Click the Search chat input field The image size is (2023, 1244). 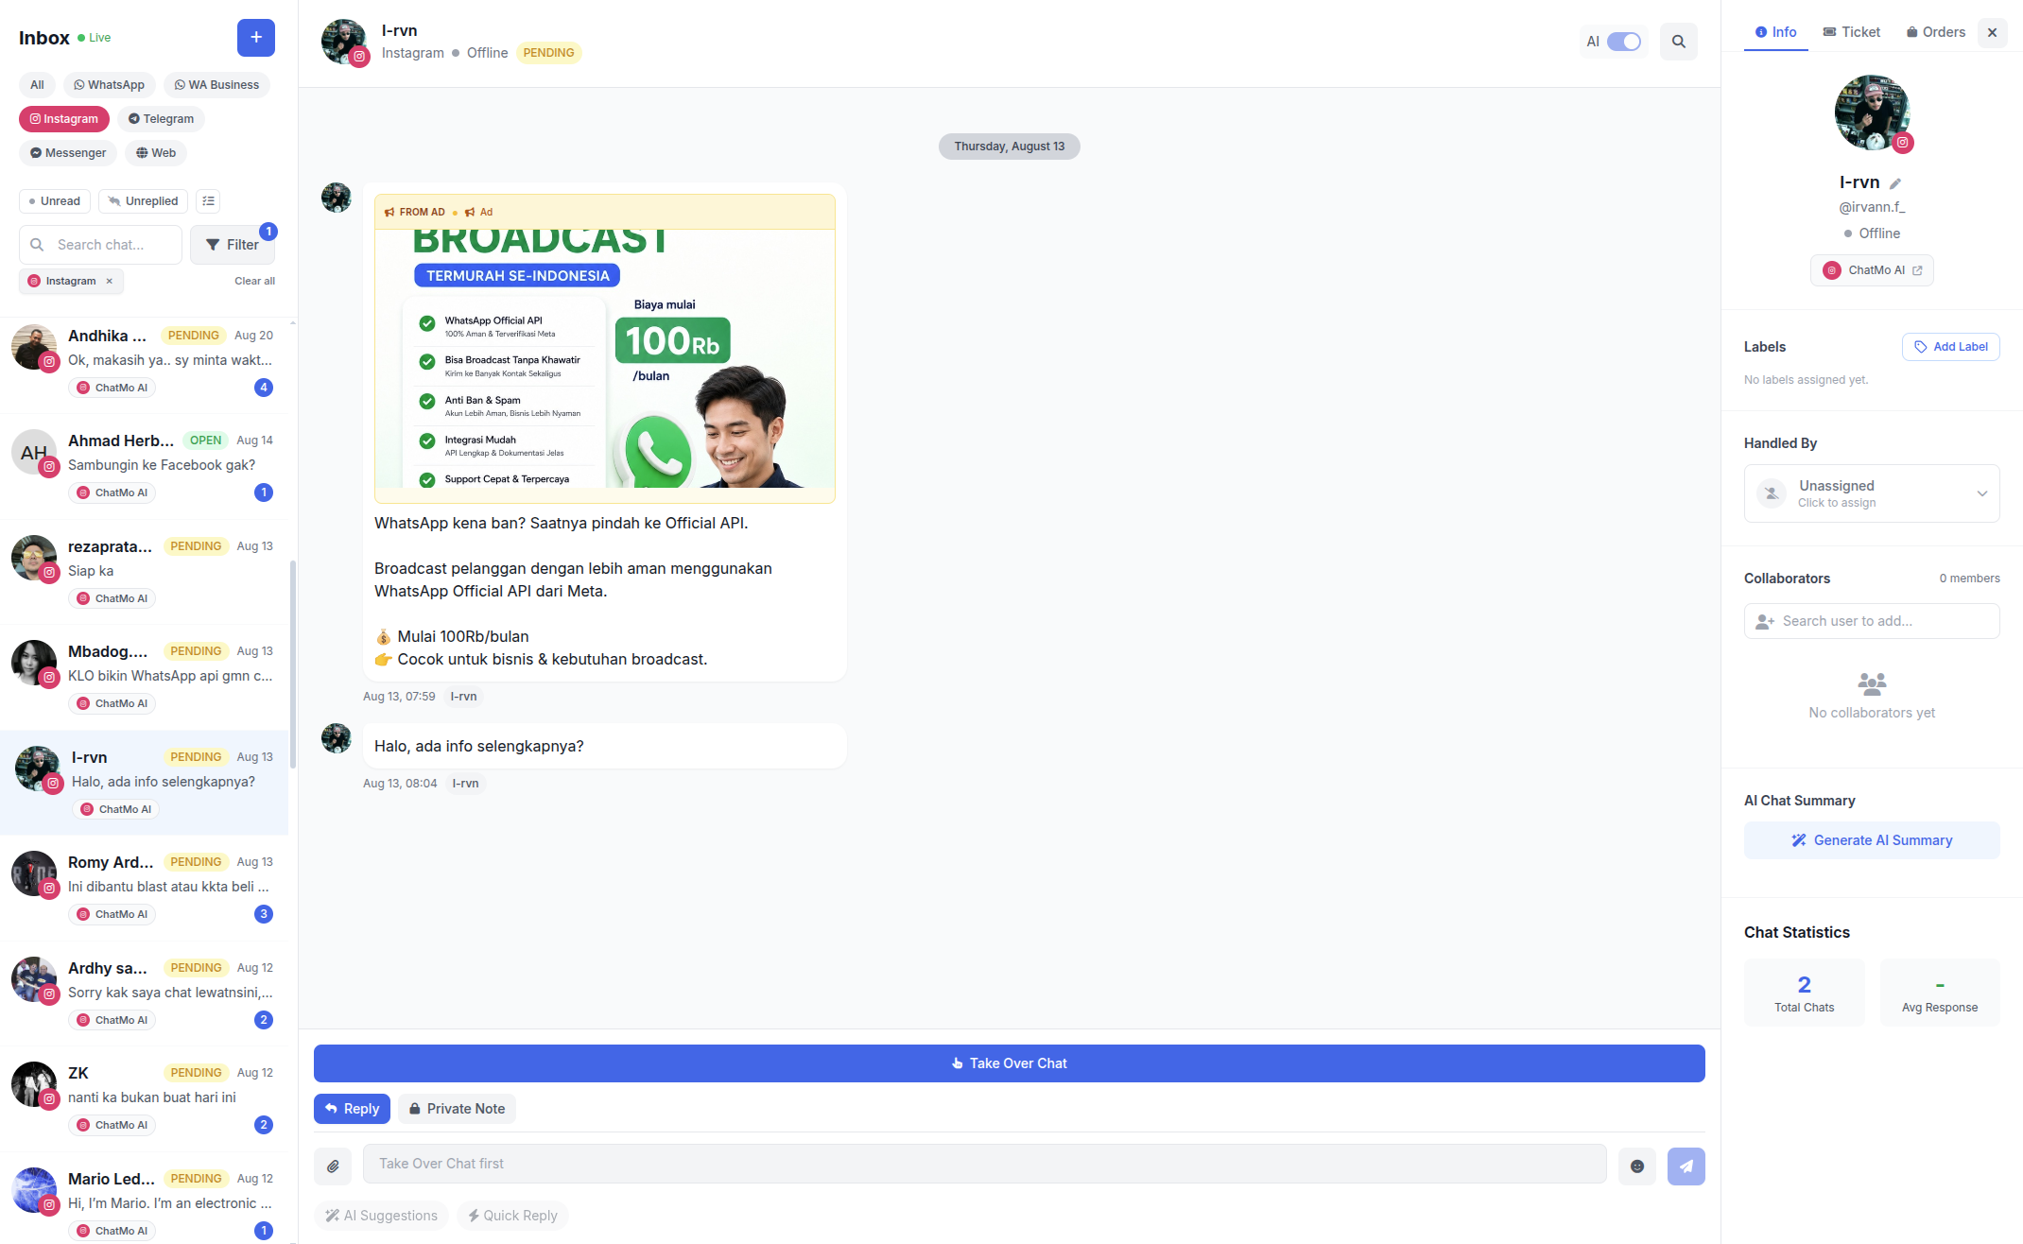[x=100, y=245]
